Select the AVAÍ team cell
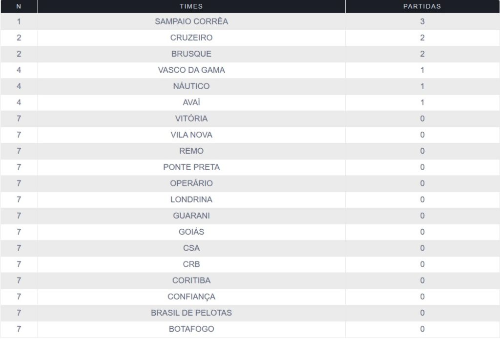 (191, 102)
